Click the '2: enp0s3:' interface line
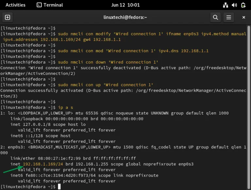Screen dimensions: 251x190 click(x=123, y=150)
